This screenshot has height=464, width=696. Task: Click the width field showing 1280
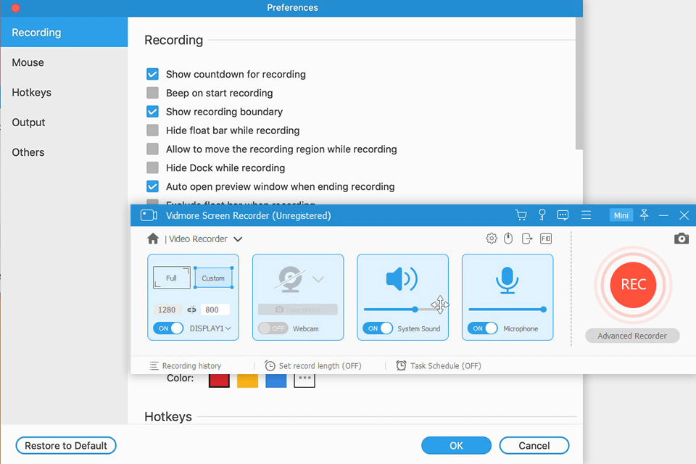pos(167,310)
